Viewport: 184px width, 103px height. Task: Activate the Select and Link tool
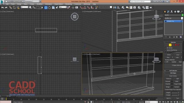pos(10,8)
